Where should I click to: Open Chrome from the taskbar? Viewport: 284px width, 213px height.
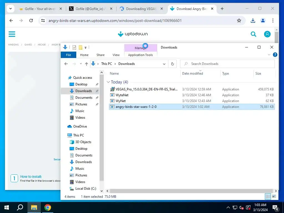[x=48, y=207]
